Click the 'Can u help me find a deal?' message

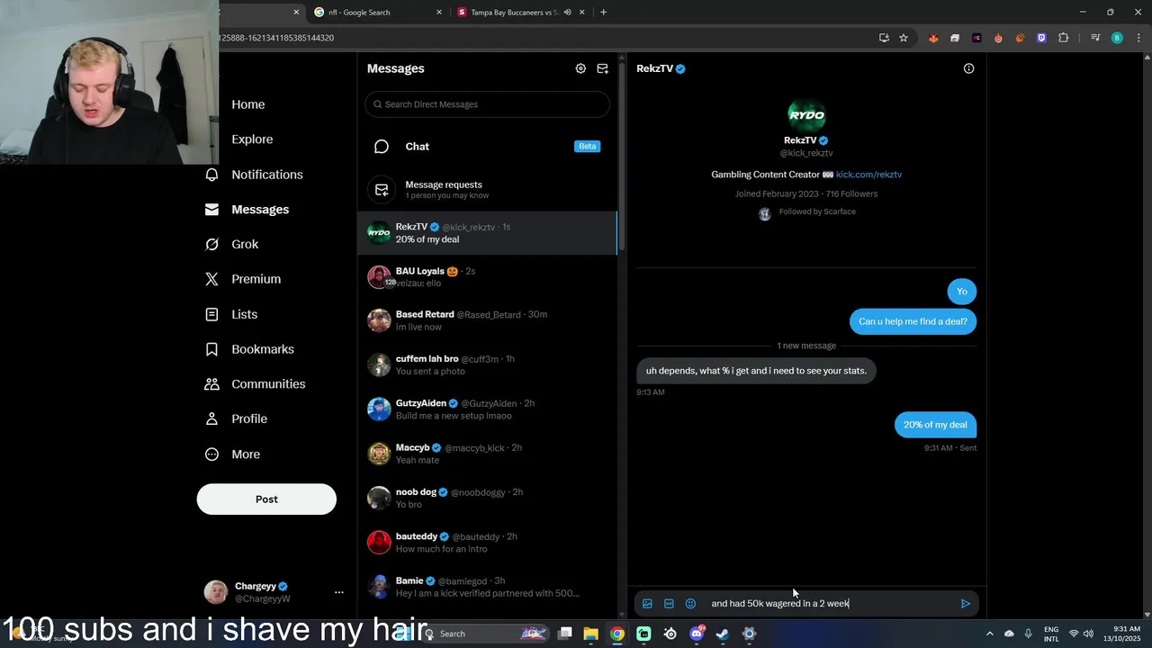pos(913,321)
